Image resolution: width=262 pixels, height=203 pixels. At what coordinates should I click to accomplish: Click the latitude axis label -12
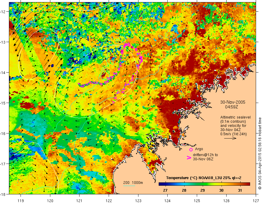tap(4, 12)
